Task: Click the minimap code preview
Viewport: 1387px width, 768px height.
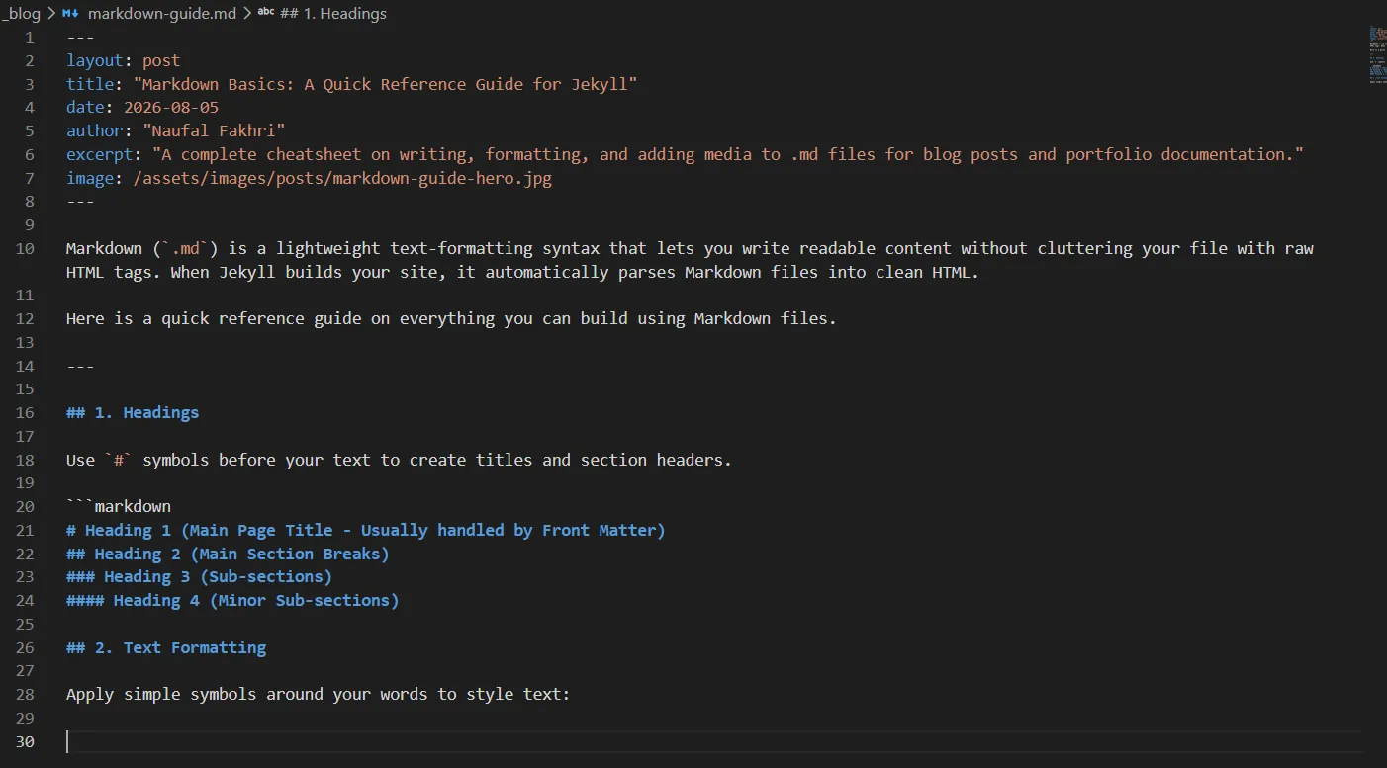Action: point(1376,55)
